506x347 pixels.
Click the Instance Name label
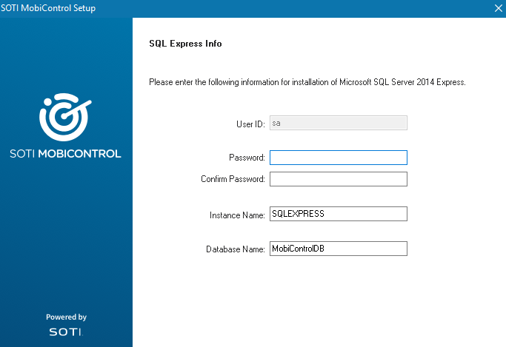pyautogui.click(x=237, y=215)
